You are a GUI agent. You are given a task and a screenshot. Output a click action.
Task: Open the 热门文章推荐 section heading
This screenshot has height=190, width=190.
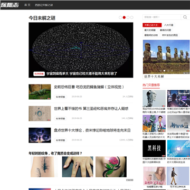point(151,85)
